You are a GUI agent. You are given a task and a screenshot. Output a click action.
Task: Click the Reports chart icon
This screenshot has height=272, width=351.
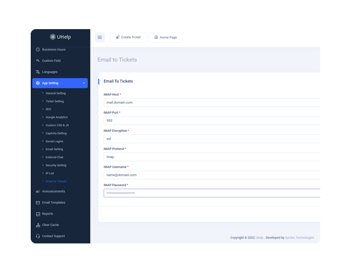point(38,214)
